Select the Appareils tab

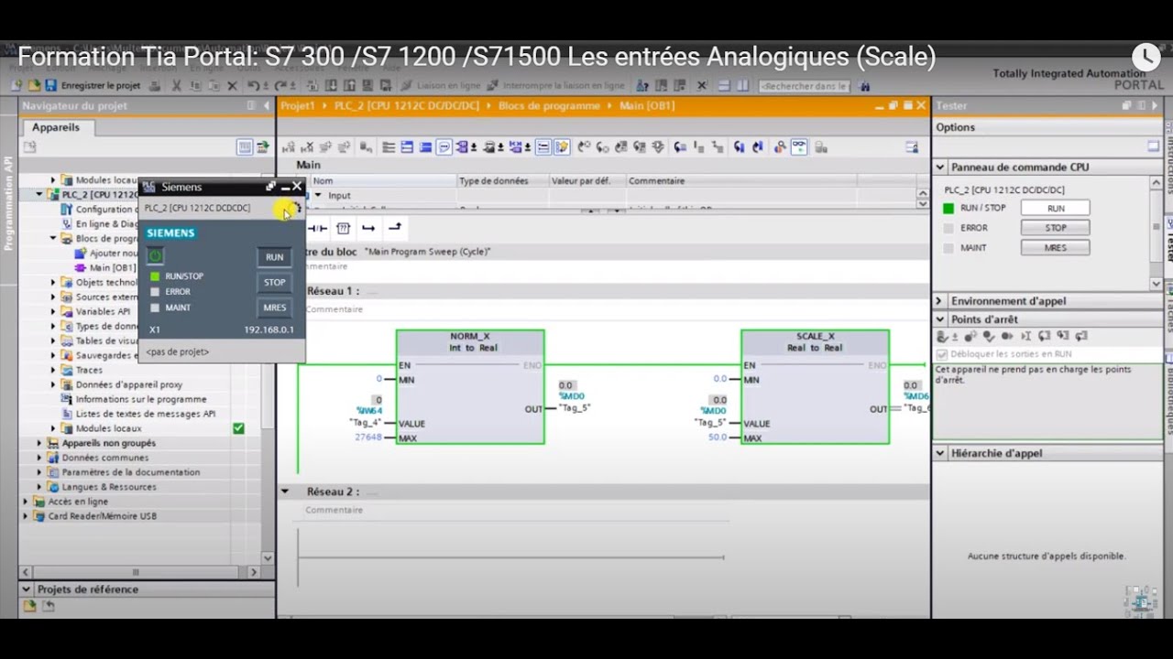pyautogui.click(x=56, y=127)
